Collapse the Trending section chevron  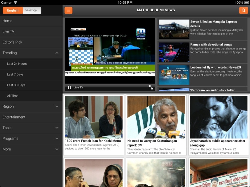coord(57,53)
